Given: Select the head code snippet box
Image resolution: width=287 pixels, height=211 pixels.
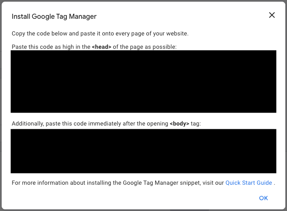Looking at the screenshot, I should [143, 81].
